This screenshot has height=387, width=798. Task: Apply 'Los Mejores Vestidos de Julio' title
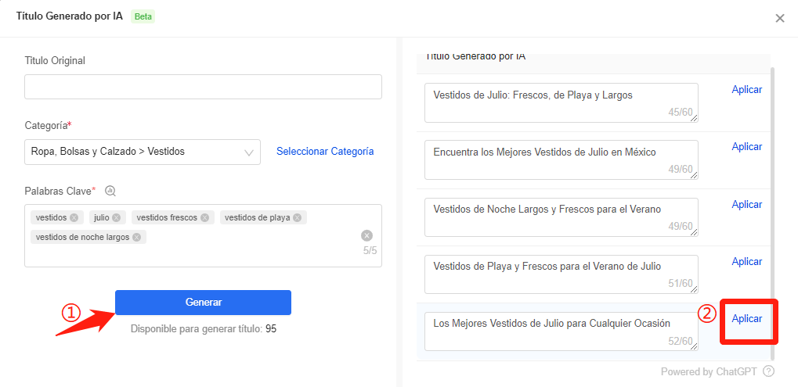[x=746, y=319]
